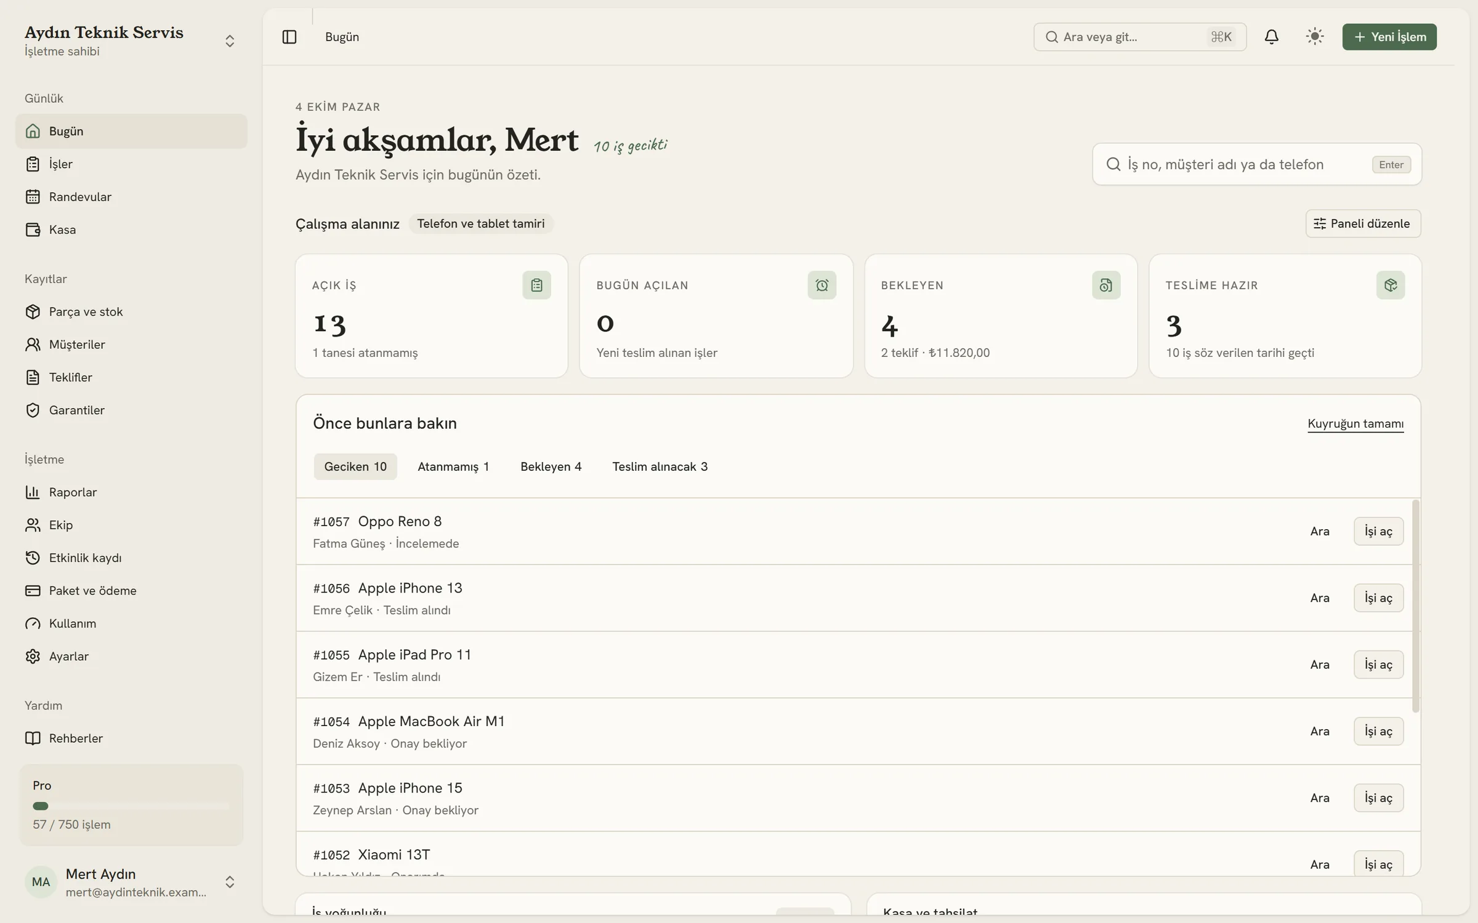Focus the İş no, müşteri adı search box
The image size is (1478, 923).
pyautogui.click(x=1257, y=164)
